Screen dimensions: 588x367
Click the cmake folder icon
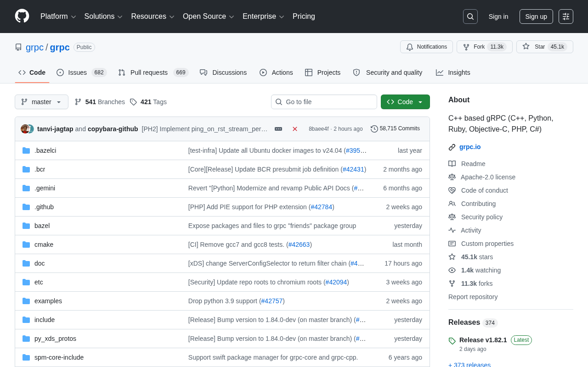click(x=26, y=245)
